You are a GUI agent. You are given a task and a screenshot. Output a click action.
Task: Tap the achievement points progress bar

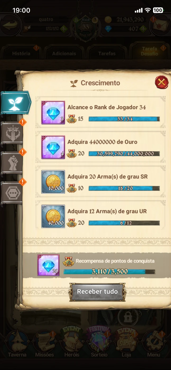(109, 271)
